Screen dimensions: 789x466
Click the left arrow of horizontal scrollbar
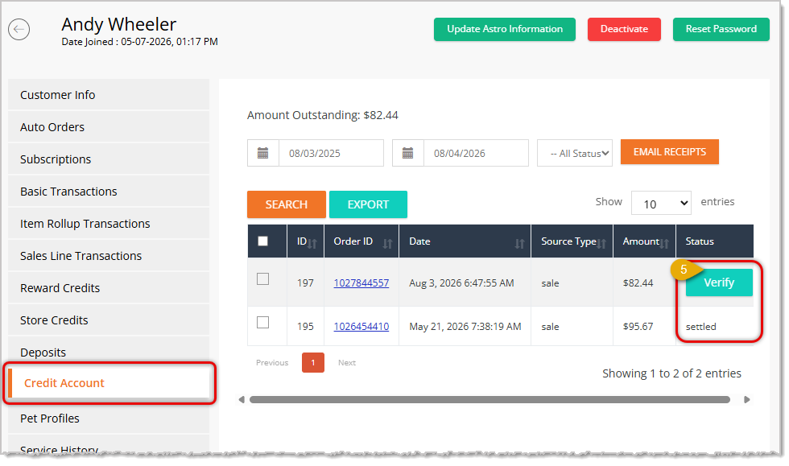point(242,399)
